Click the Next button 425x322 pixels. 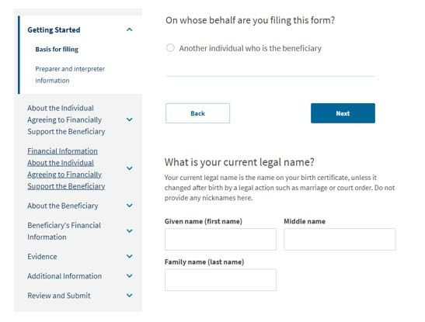tap(343, 113)
